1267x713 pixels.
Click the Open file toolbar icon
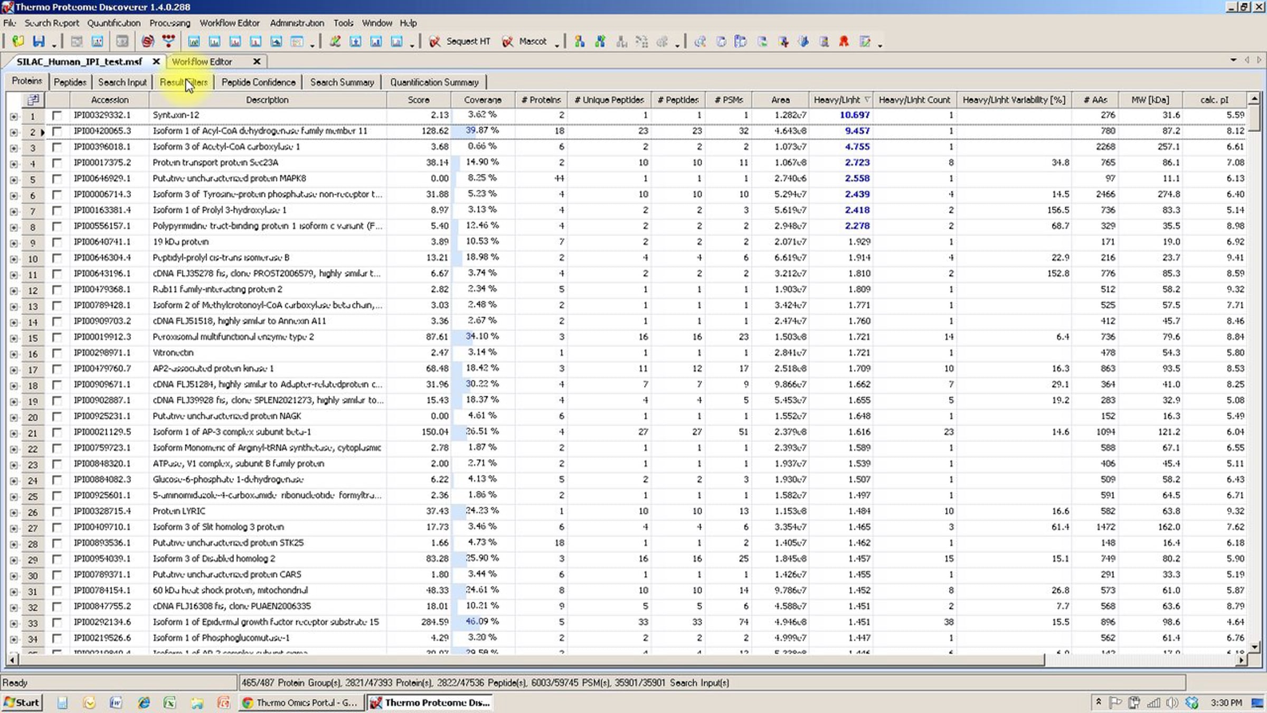(18, 41)
